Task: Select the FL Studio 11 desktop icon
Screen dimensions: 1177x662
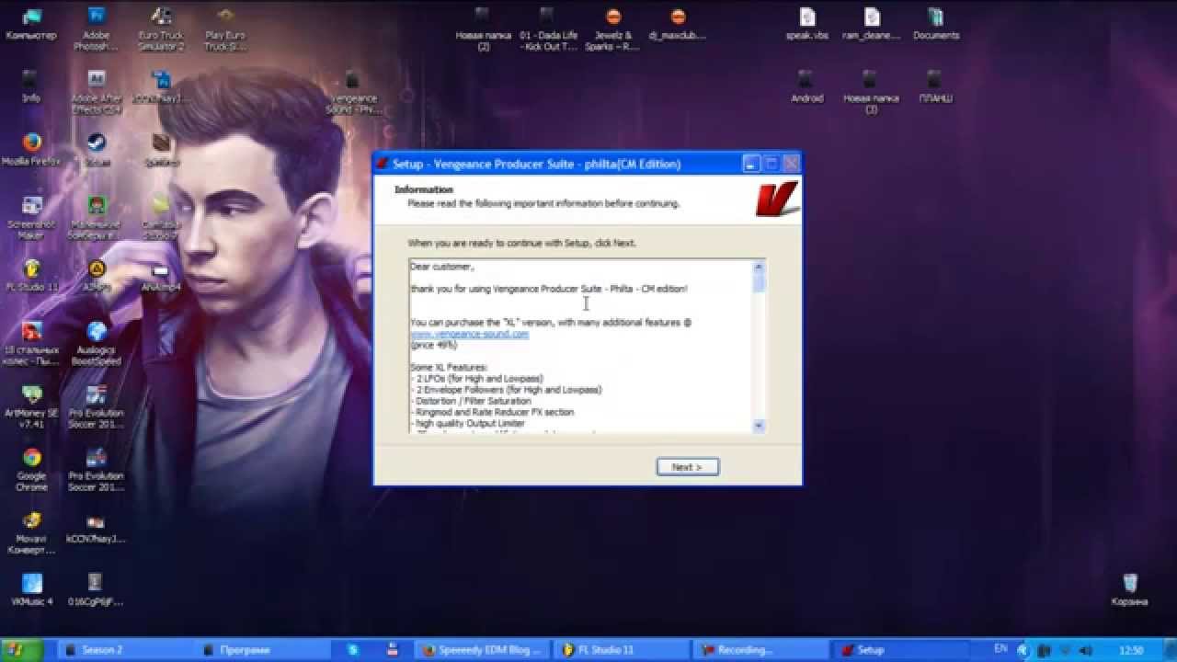Action: click(x=31, y=276)
